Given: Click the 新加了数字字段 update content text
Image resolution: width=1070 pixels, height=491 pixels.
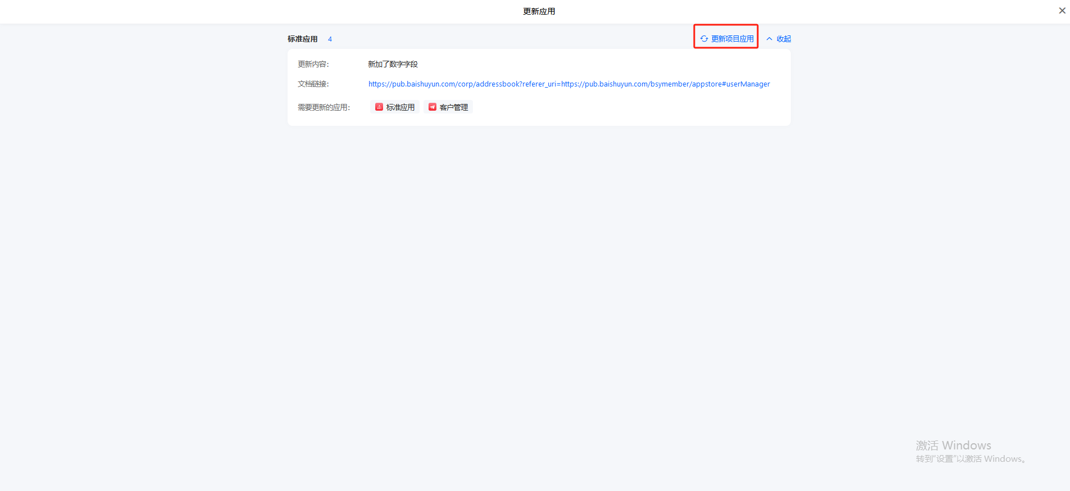Looking at the screenshot, I should point(393,64).
